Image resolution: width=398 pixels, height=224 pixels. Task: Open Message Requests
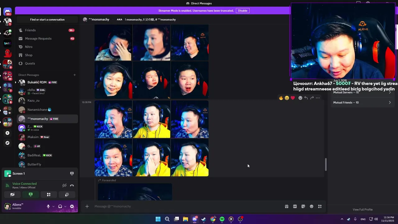[47, 39]
